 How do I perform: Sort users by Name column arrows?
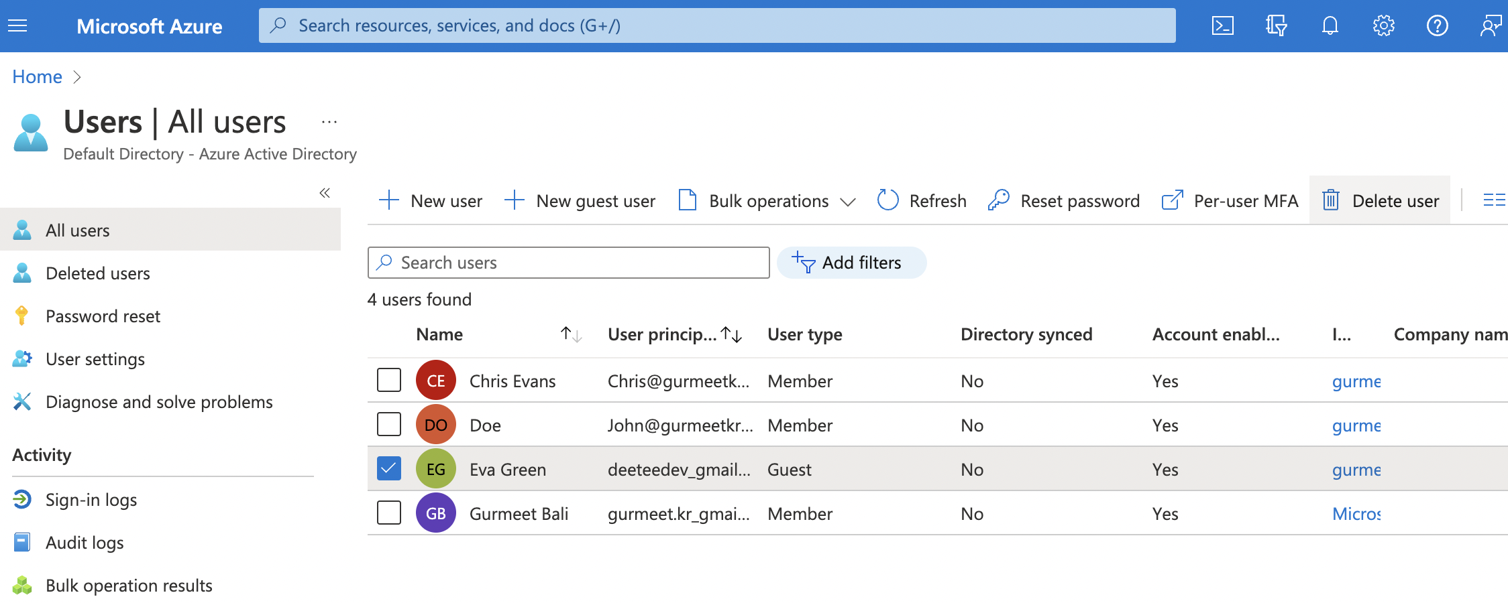(571, 334)
